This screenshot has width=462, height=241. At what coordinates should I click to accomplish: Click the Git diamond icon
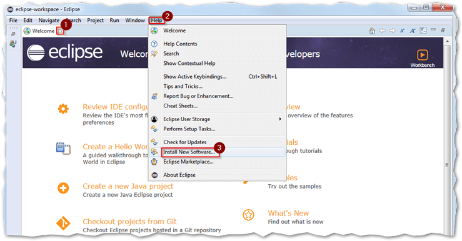pos(63,224)
